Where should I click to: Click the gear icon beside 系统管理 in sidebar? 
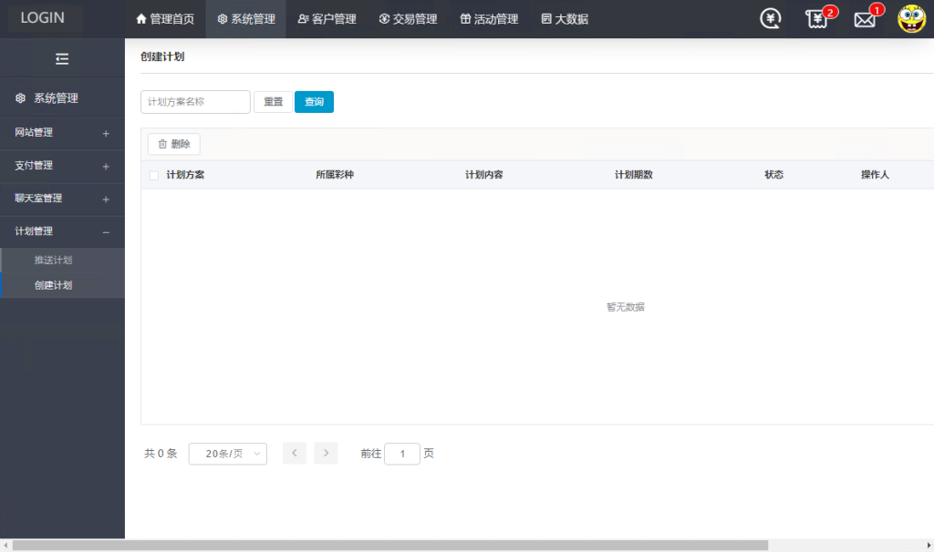point(20,97)
